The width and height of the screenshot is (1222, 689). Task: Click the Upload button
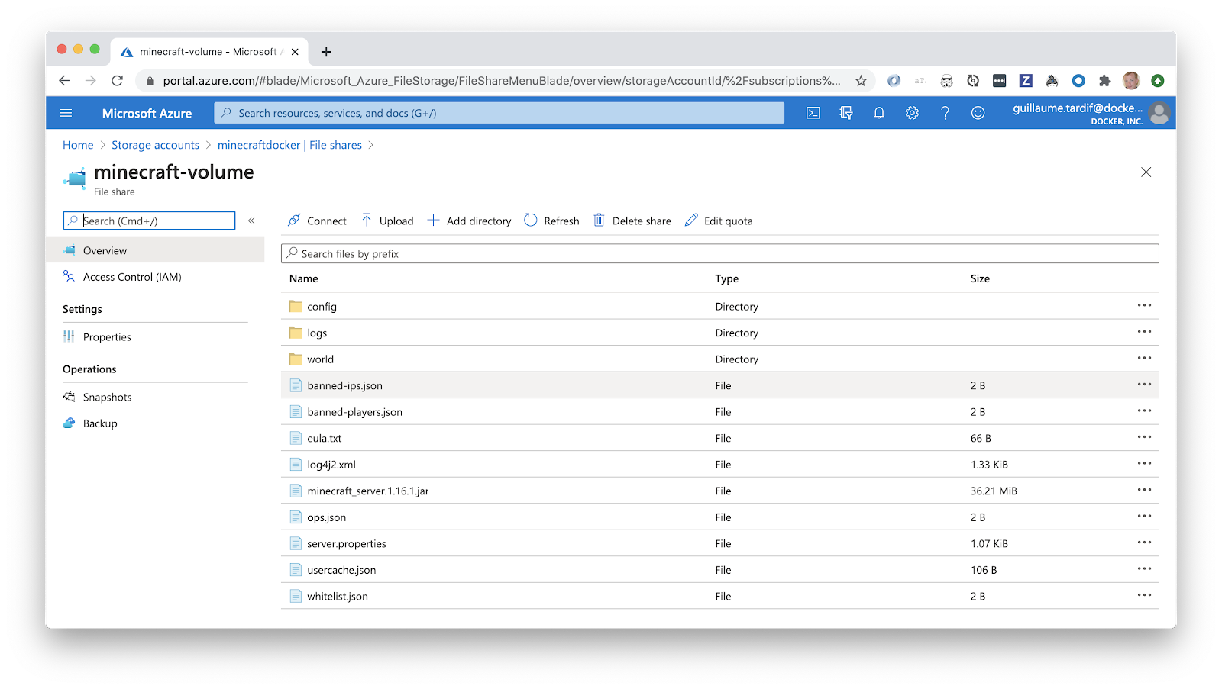click(388, 221)
